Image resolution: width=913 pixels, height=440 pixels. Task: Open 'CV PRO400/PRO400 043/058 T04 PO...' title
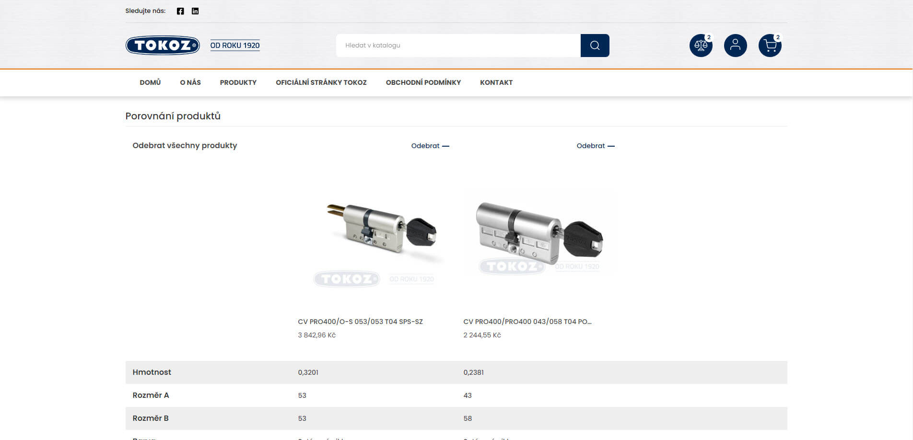[527, 322]
